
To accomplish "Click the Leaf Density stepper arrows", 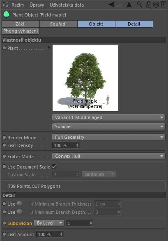I will 77,145.
